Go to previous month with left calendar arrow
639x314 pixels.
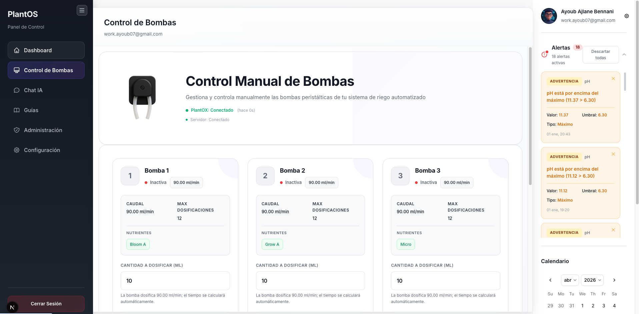tap(550, 280)
